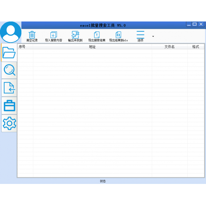The image size is (206, 206).
Task: Sort by the 序号 column header
Action: pyautogui.click(x=25, y=47)
